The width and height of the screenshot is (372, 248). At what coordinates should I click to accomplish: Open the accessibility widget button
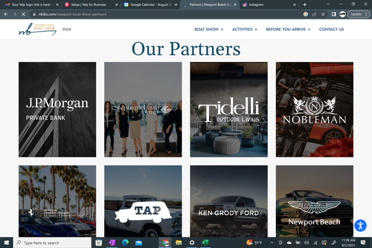pyautogui.click(x=360, y=226)
